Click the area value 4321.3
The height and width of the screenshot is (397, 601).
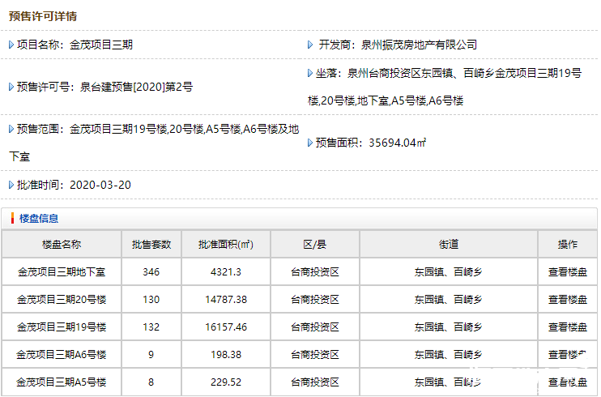[226, 272]
